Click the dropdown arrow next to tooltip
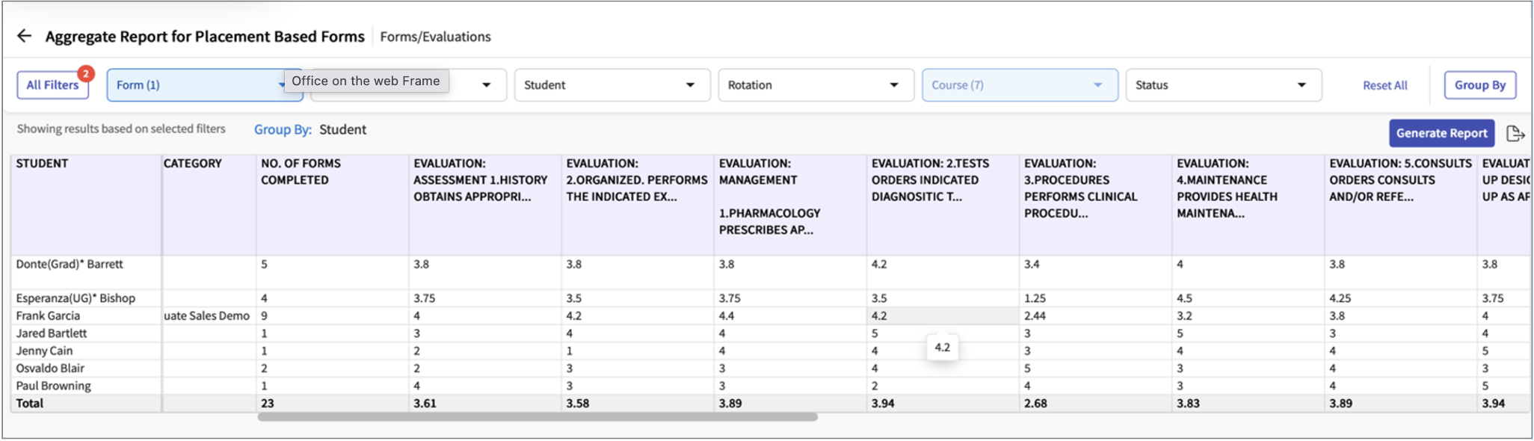Screen dimensions: 1534x441 [487, 85]
